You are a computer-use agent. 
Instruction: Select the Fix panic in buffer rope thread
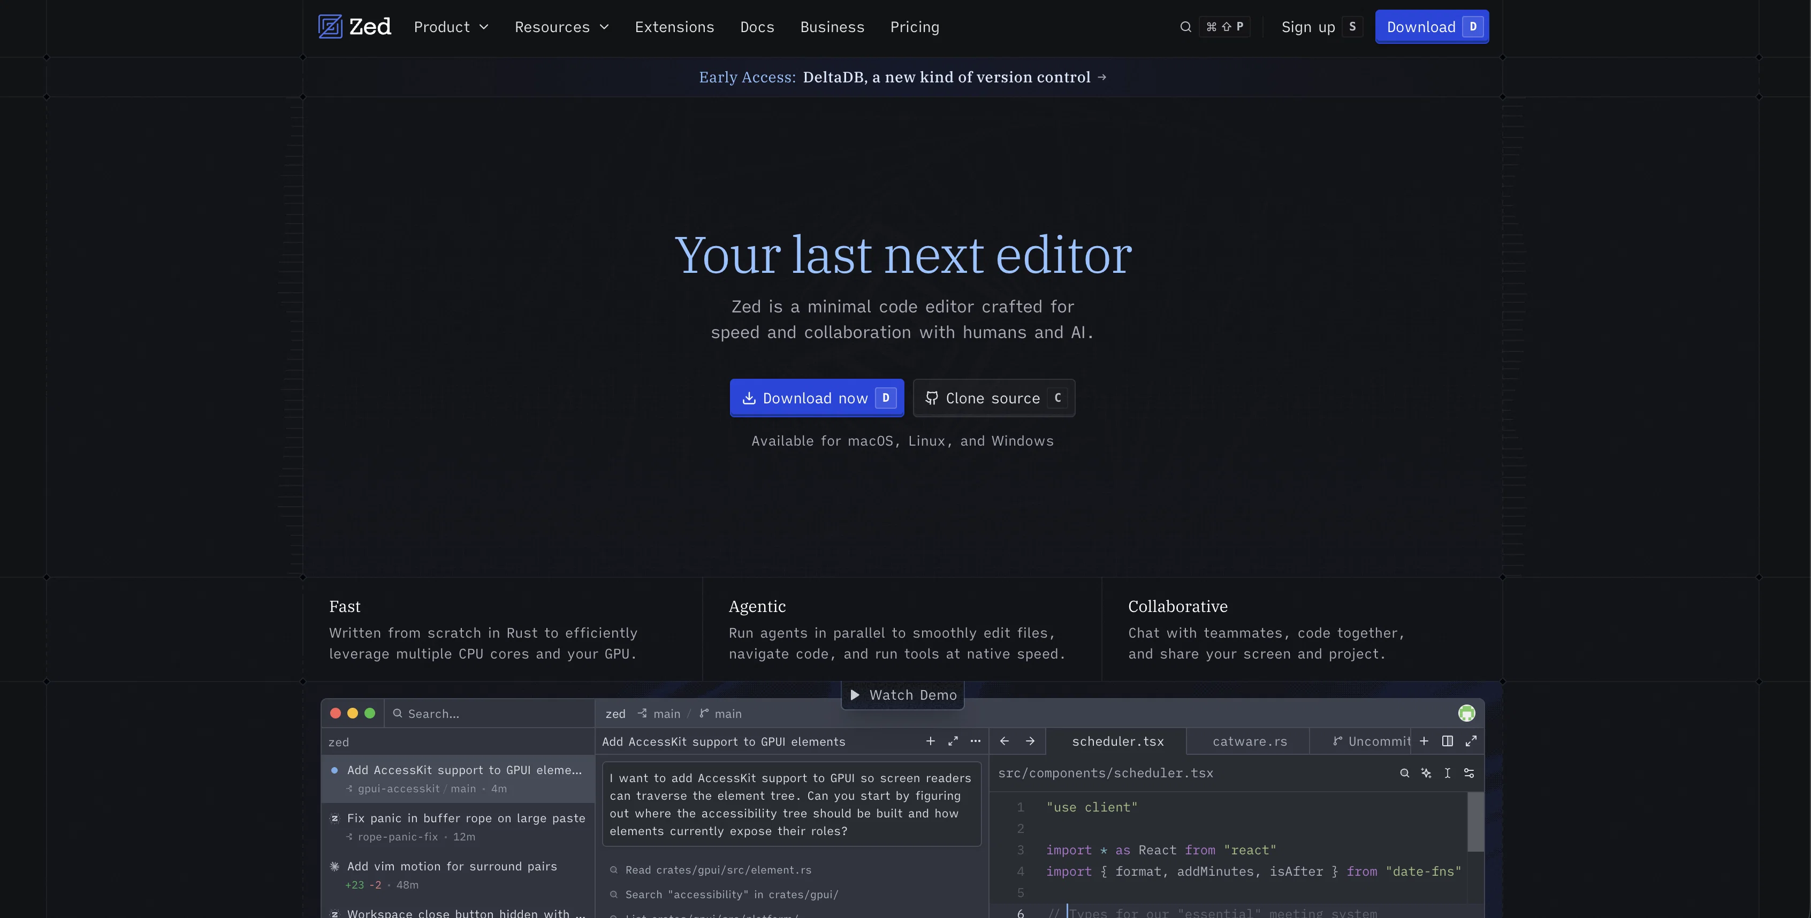point(458,827)
